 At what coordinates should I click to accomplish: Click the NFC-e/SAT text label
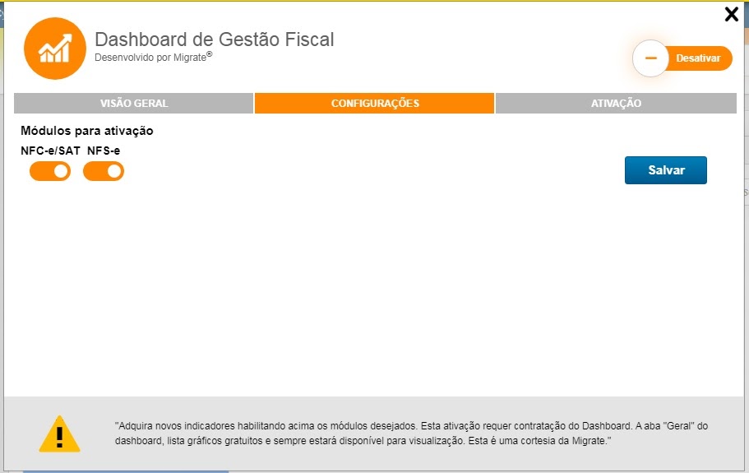[50, 151]
